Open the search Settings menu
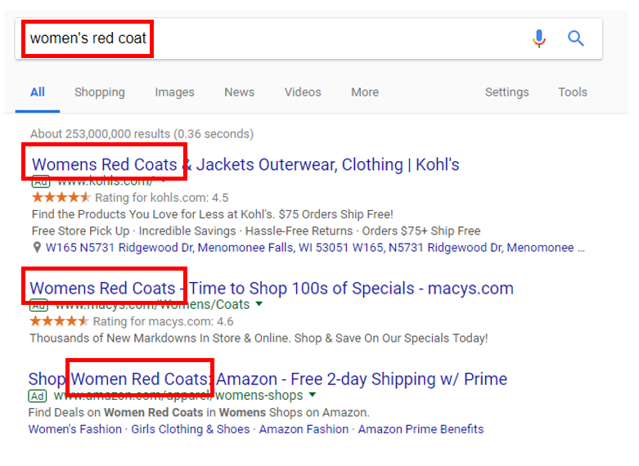This screenshot has height=466, width=639. 506,92
